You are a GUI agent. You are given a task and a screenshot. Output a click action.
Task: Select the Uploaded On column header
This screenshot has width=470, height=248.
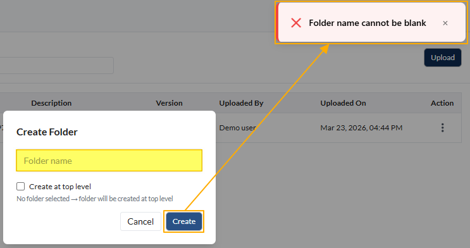343,103
